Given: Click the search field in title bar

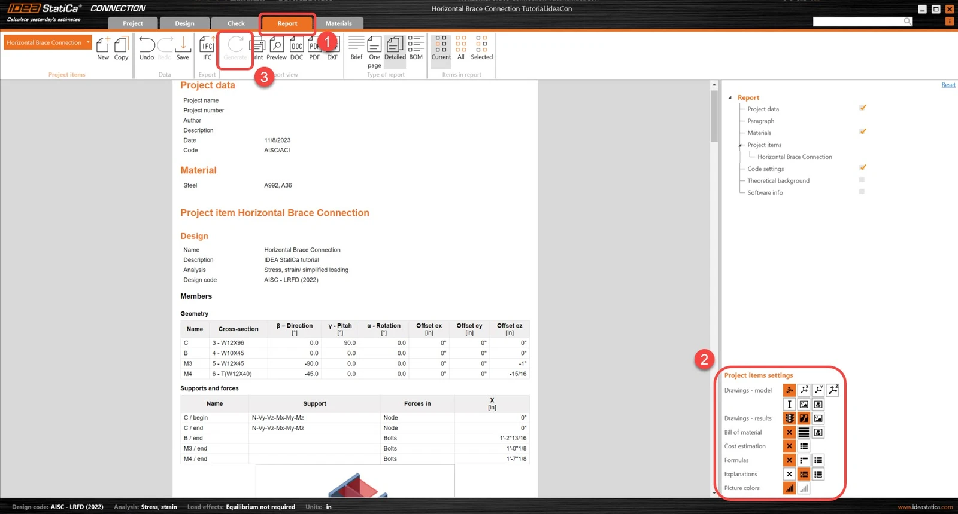Looking at the screenshot, I should tap(862, 22).
